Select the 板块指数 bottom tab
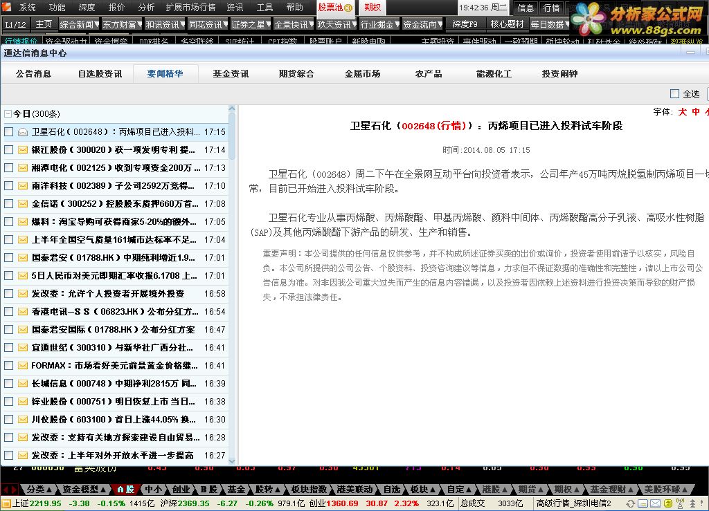Image resolution: width=709 pixels, height=511 pixels. (x=308, y=490)
